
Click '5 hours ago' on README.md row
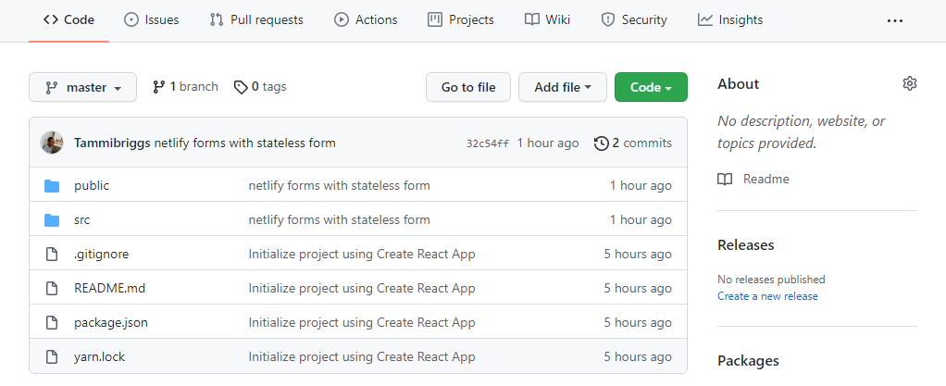638,288
